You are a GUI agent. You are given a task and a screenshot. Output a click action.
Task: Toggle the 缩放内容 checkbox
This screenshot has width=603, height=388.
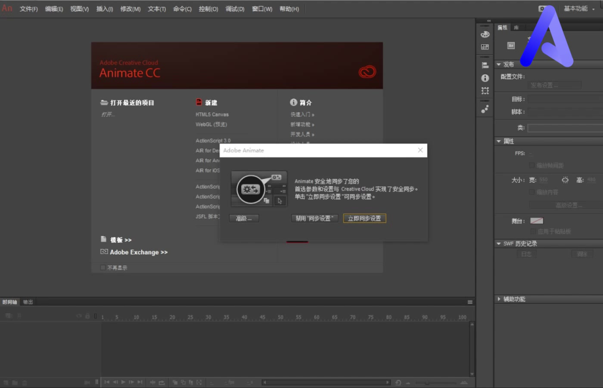click(x=532, y=192)
